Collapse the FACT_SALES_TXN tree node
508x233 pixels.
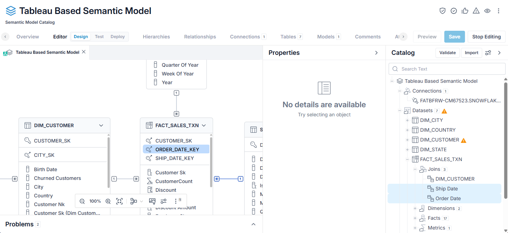click(407, 159)
